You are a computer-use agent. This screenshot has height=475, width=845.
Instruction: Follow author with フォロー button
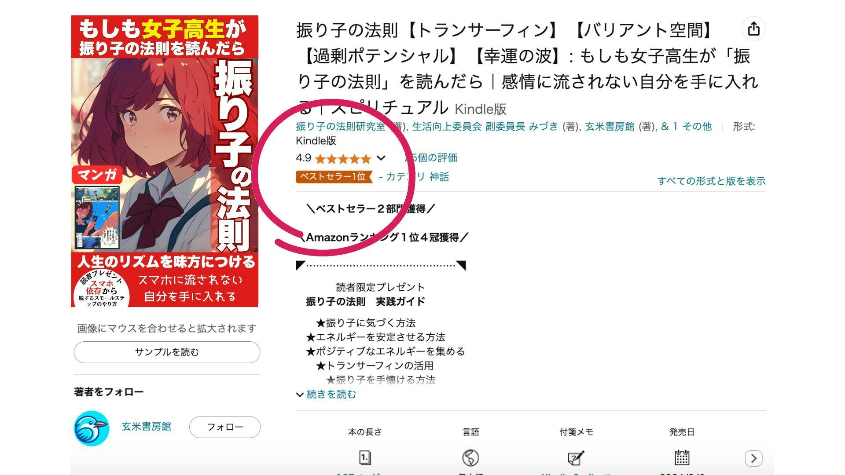click(225, 427)
